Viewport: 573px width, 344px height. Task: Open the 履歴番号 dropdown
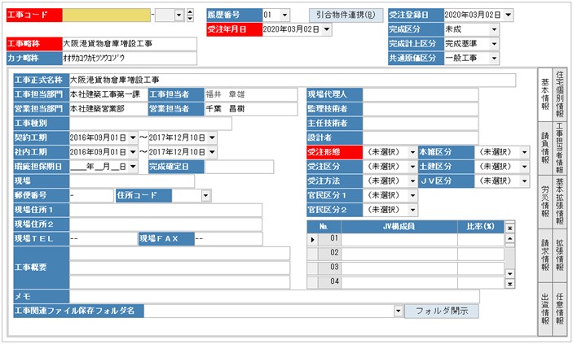coord(284,15)
